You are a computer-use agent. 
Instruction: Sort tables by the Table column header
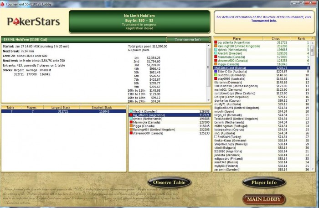point(10,107)
